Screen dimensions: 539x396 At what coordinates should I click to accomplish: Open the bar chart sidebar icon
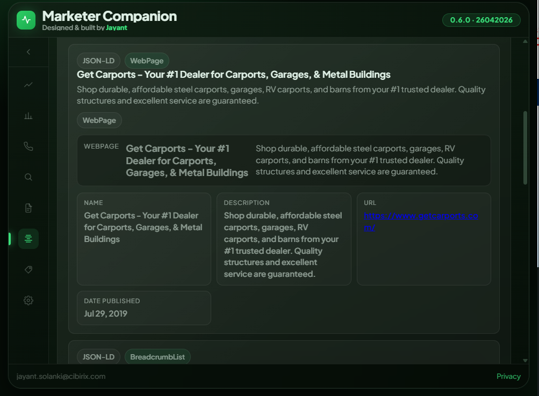coord(28,116)
